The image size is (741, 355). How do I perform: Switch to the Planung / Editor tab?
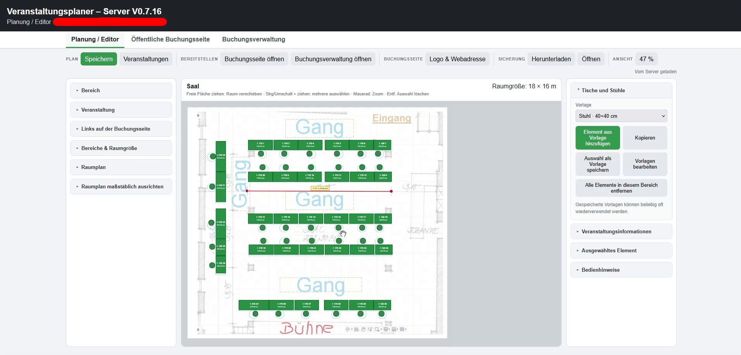point(95,39)
